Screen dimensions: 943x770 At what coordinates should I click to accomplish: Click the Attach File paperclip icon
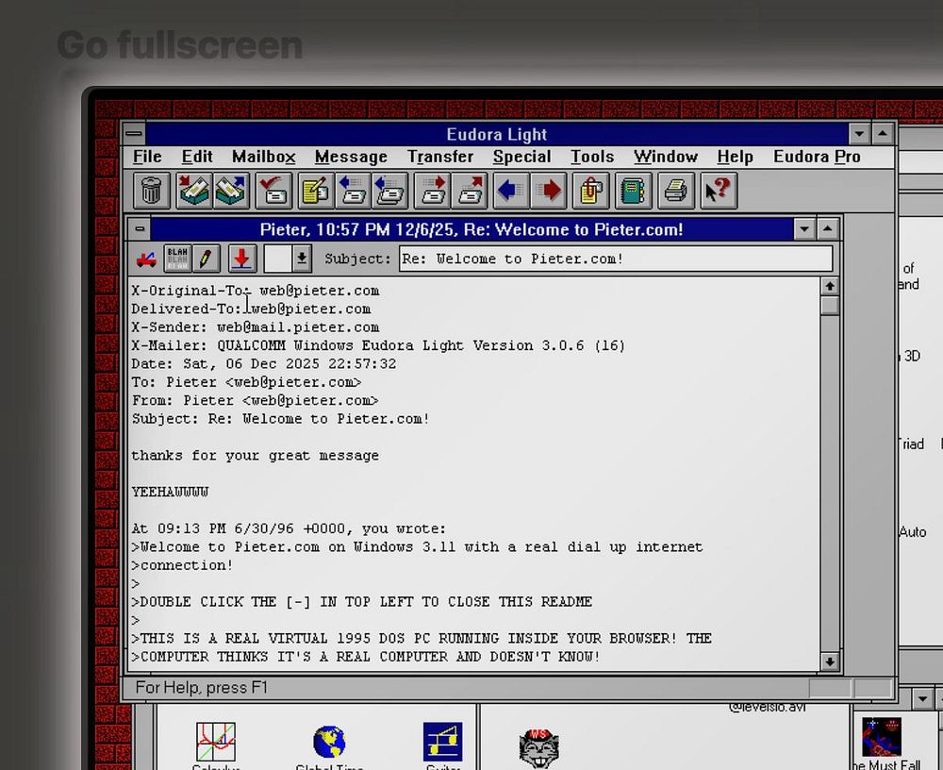coord(590,191)
